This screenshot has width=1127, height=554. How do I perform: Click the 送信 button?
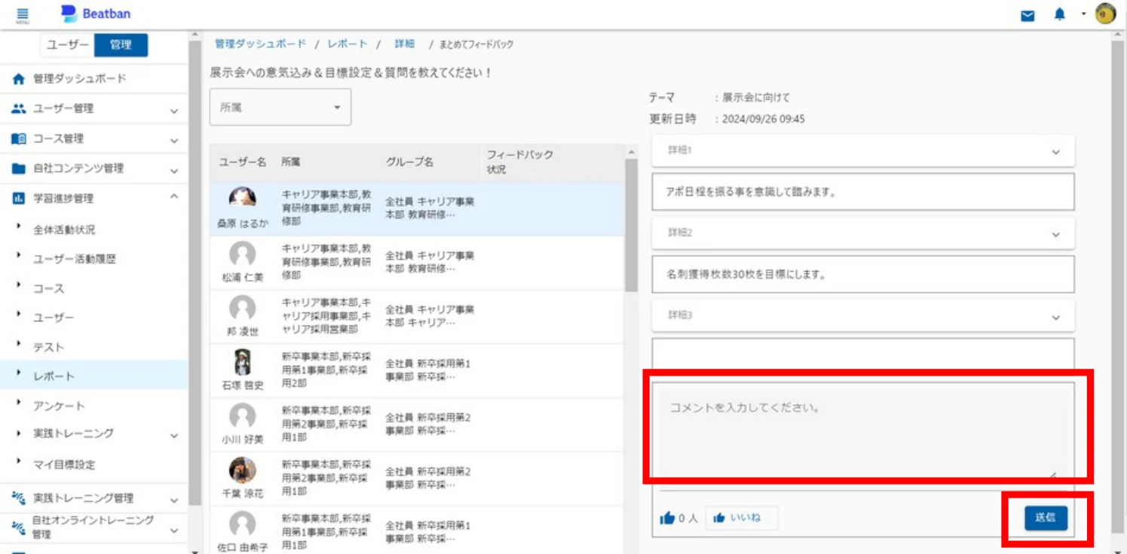[1046, 518]
